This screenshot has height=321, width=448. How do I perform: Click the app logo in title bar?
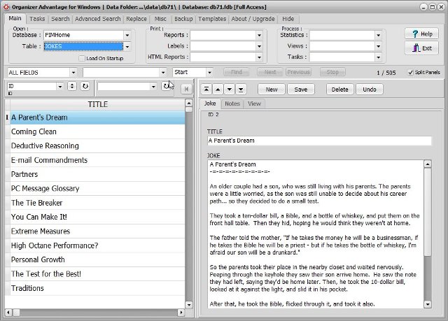[x=6, y=7]
